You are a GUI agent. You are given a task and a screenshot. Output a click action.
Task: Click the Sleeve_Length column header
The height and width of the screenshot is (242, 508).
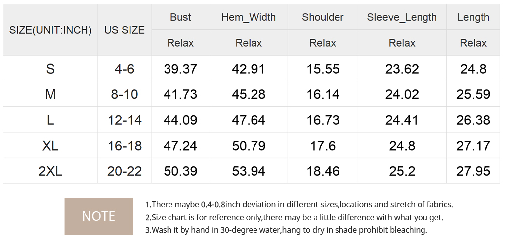(402, 17)
